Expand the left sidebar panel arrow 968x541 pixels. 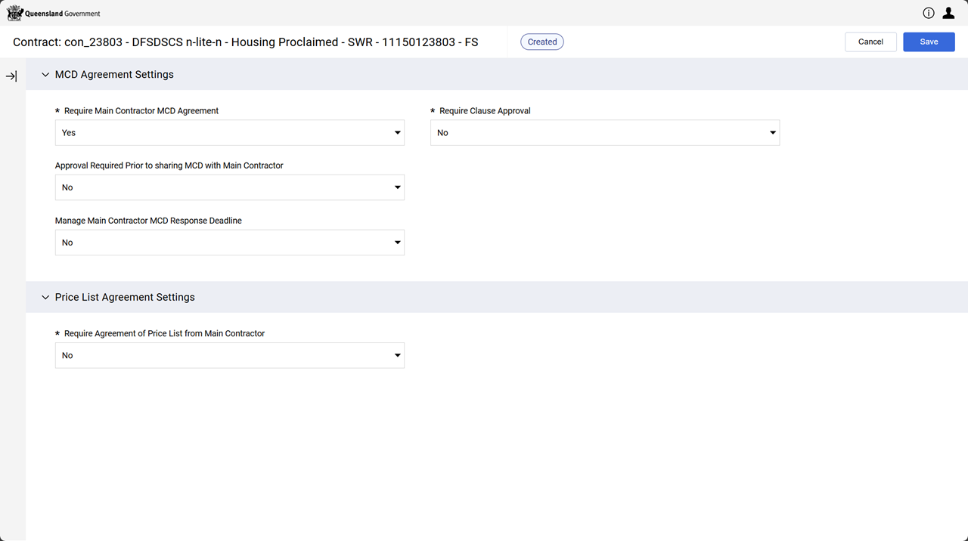click(x=11, y=76)
